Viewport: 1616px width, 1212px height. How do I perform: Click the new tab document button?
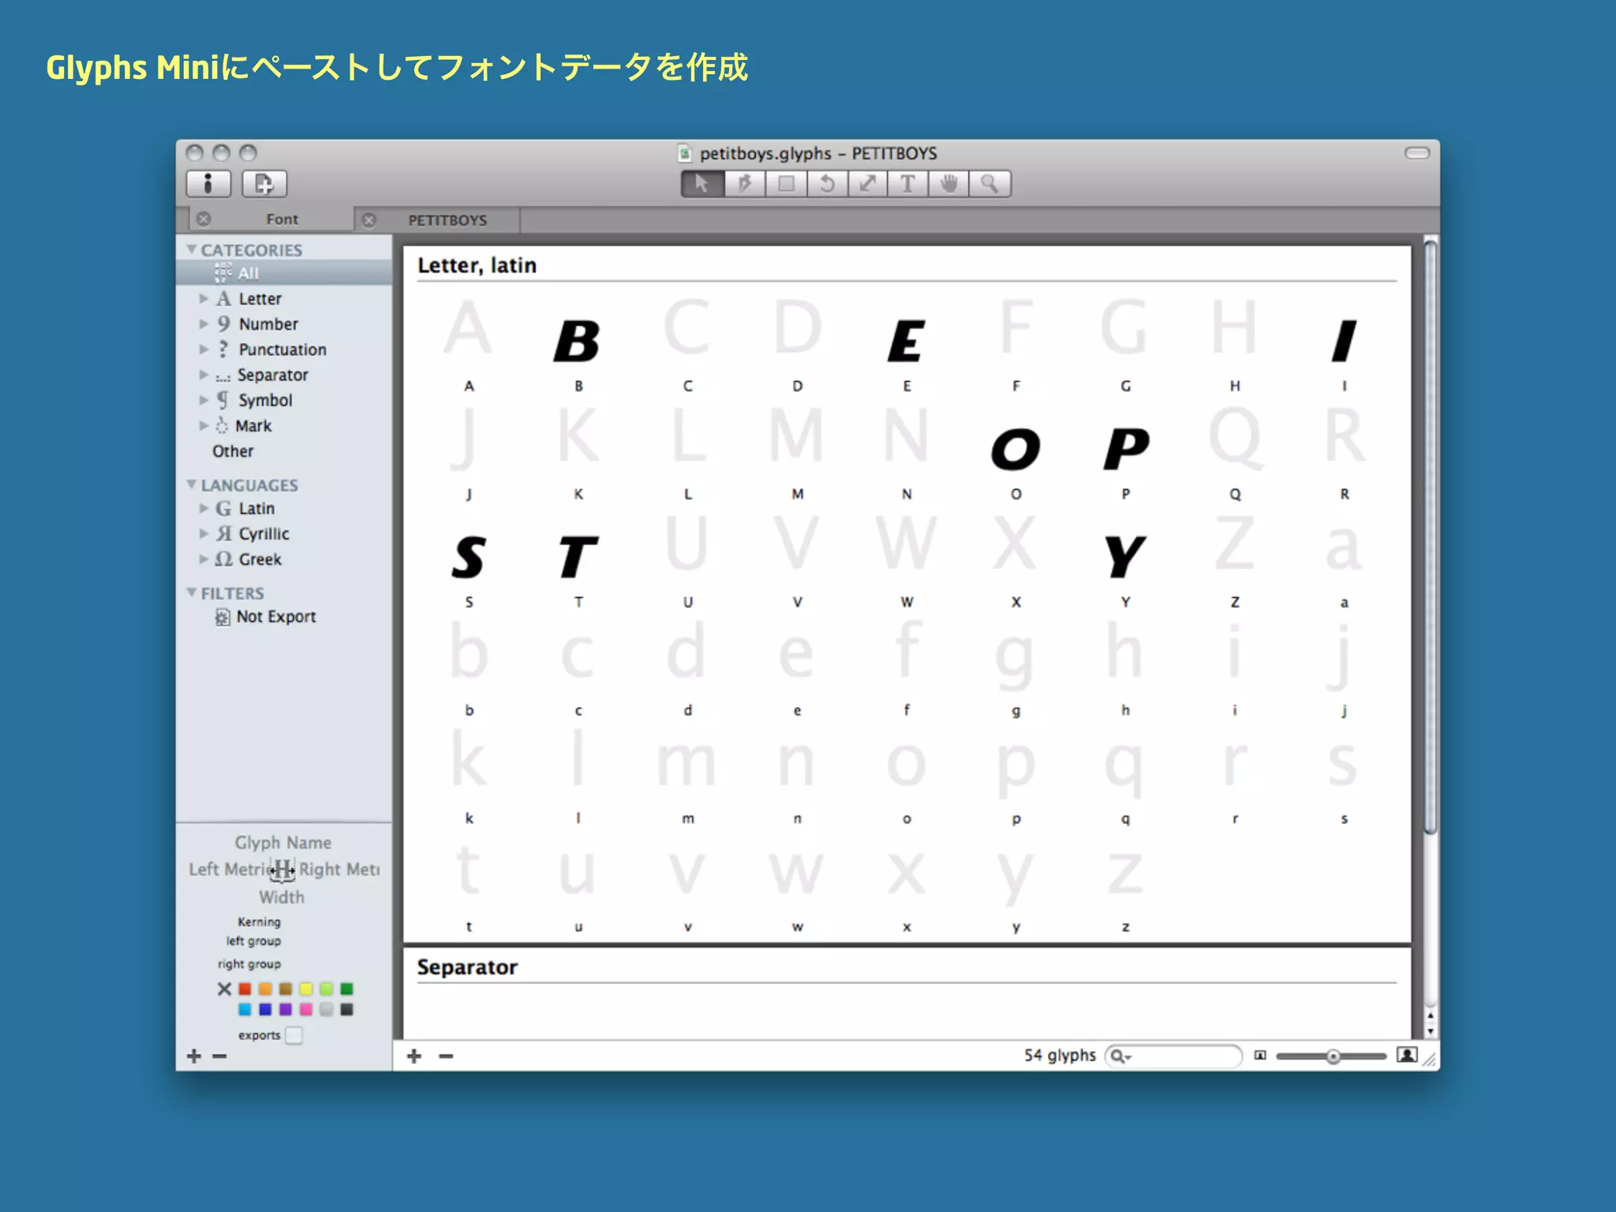click(x=264, y=184)
